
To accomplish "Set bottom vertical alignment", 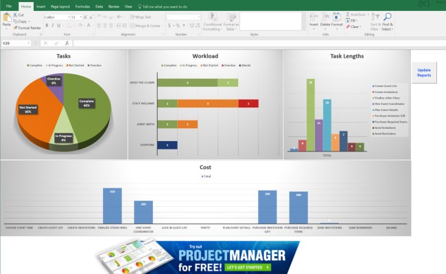I will click(x=111, y=17).
